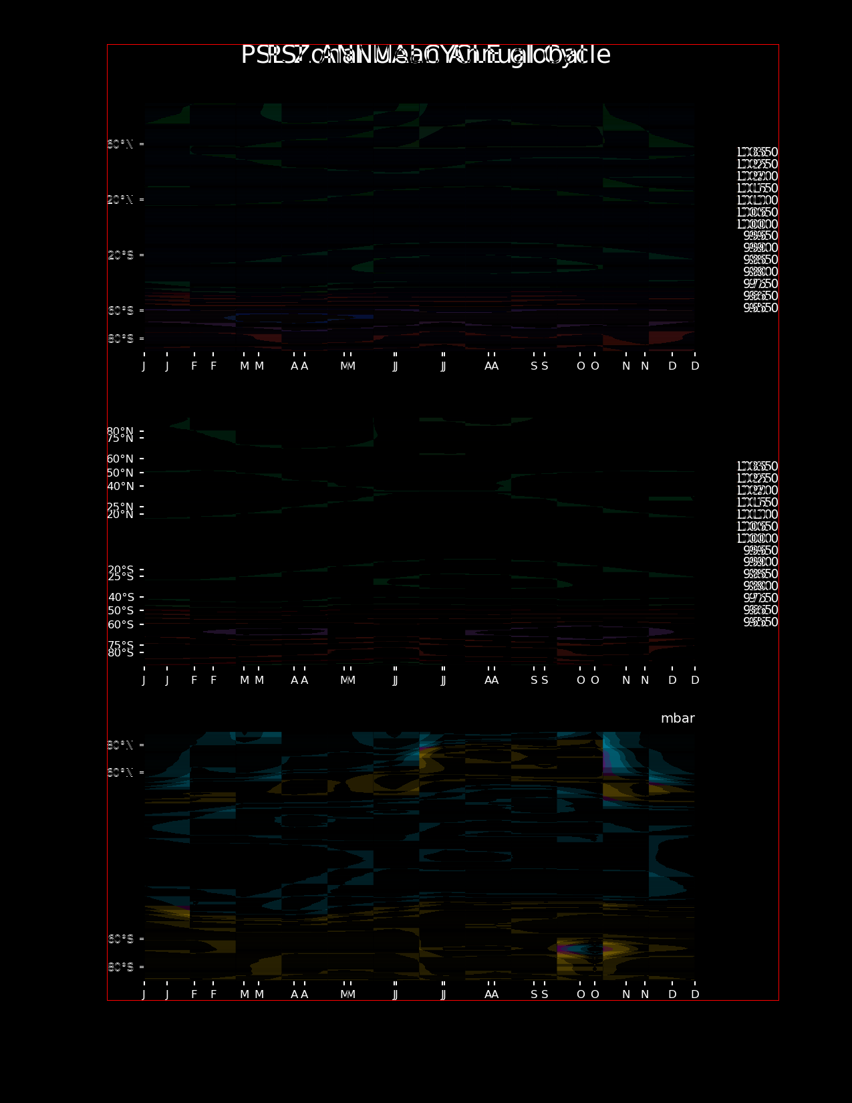This screenshot has width=852, height=1103.
Task: Click the 40°N latitude tick label
Action: [x=120, y=487]
